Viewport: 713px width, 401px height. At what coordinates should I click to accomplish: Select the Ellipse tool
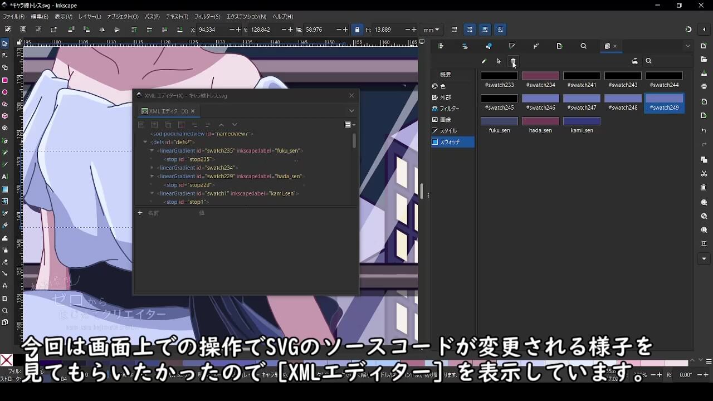coord(5,92)
